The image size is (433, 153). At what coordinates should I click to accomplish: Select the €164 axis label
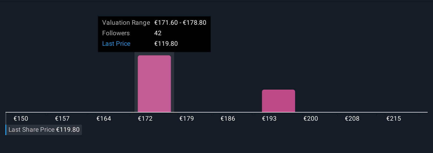(x=104, y=119)
